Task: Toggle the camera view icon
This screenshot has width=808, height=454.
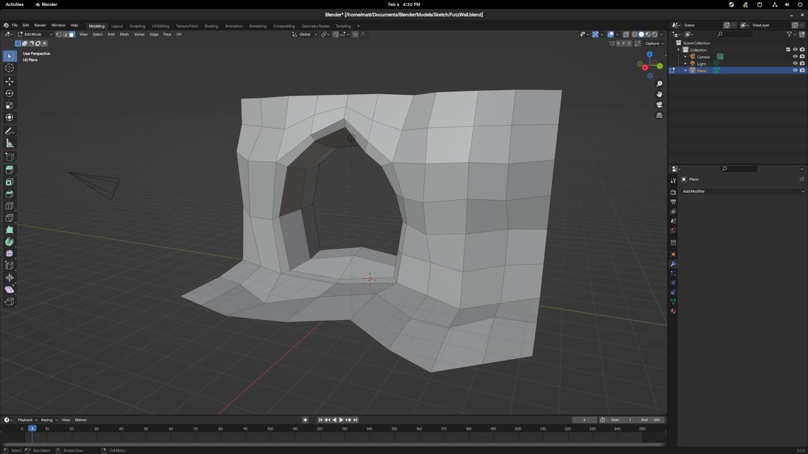Action: 659,105
